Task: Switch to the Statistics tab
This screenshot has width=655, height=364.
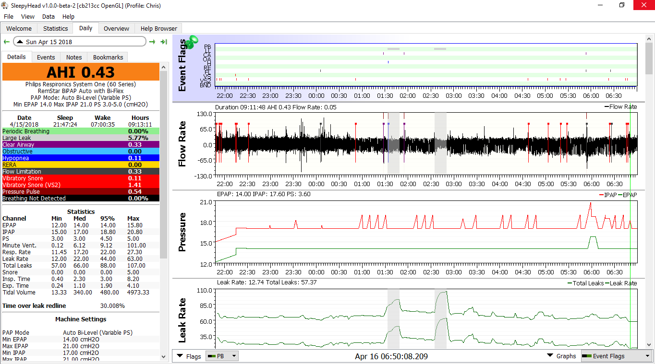Action: [55, 28]
